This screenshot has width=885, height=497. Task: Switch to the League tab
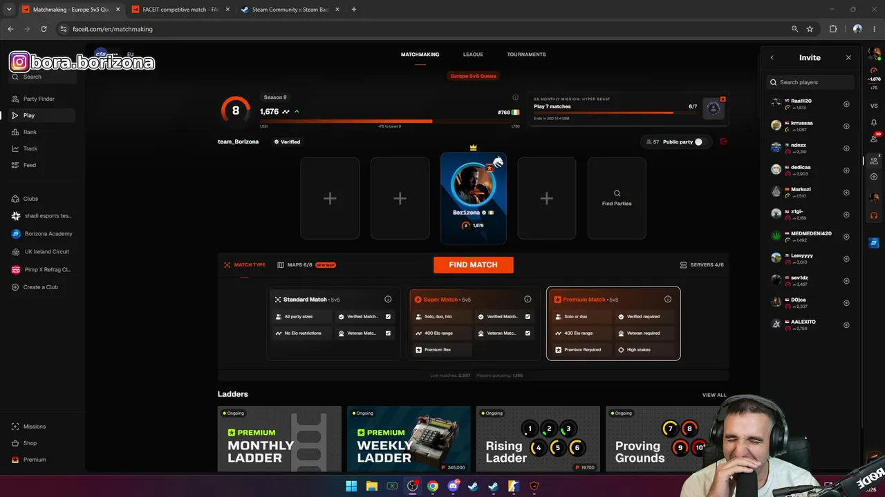[473, 55]
